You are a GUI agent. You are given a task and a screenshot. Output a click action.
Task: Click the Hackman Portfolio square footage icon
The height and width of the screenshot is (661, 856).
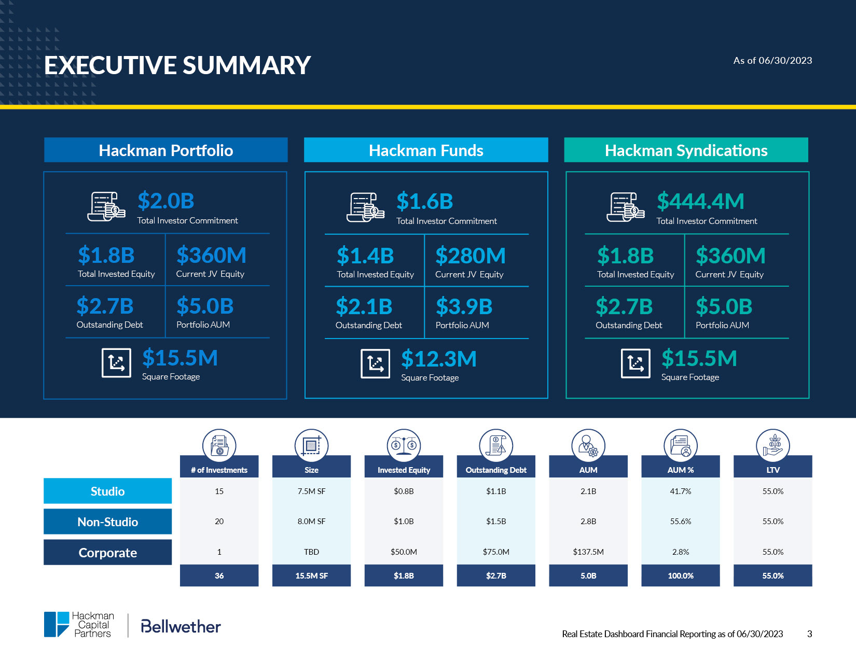point(116,363)
